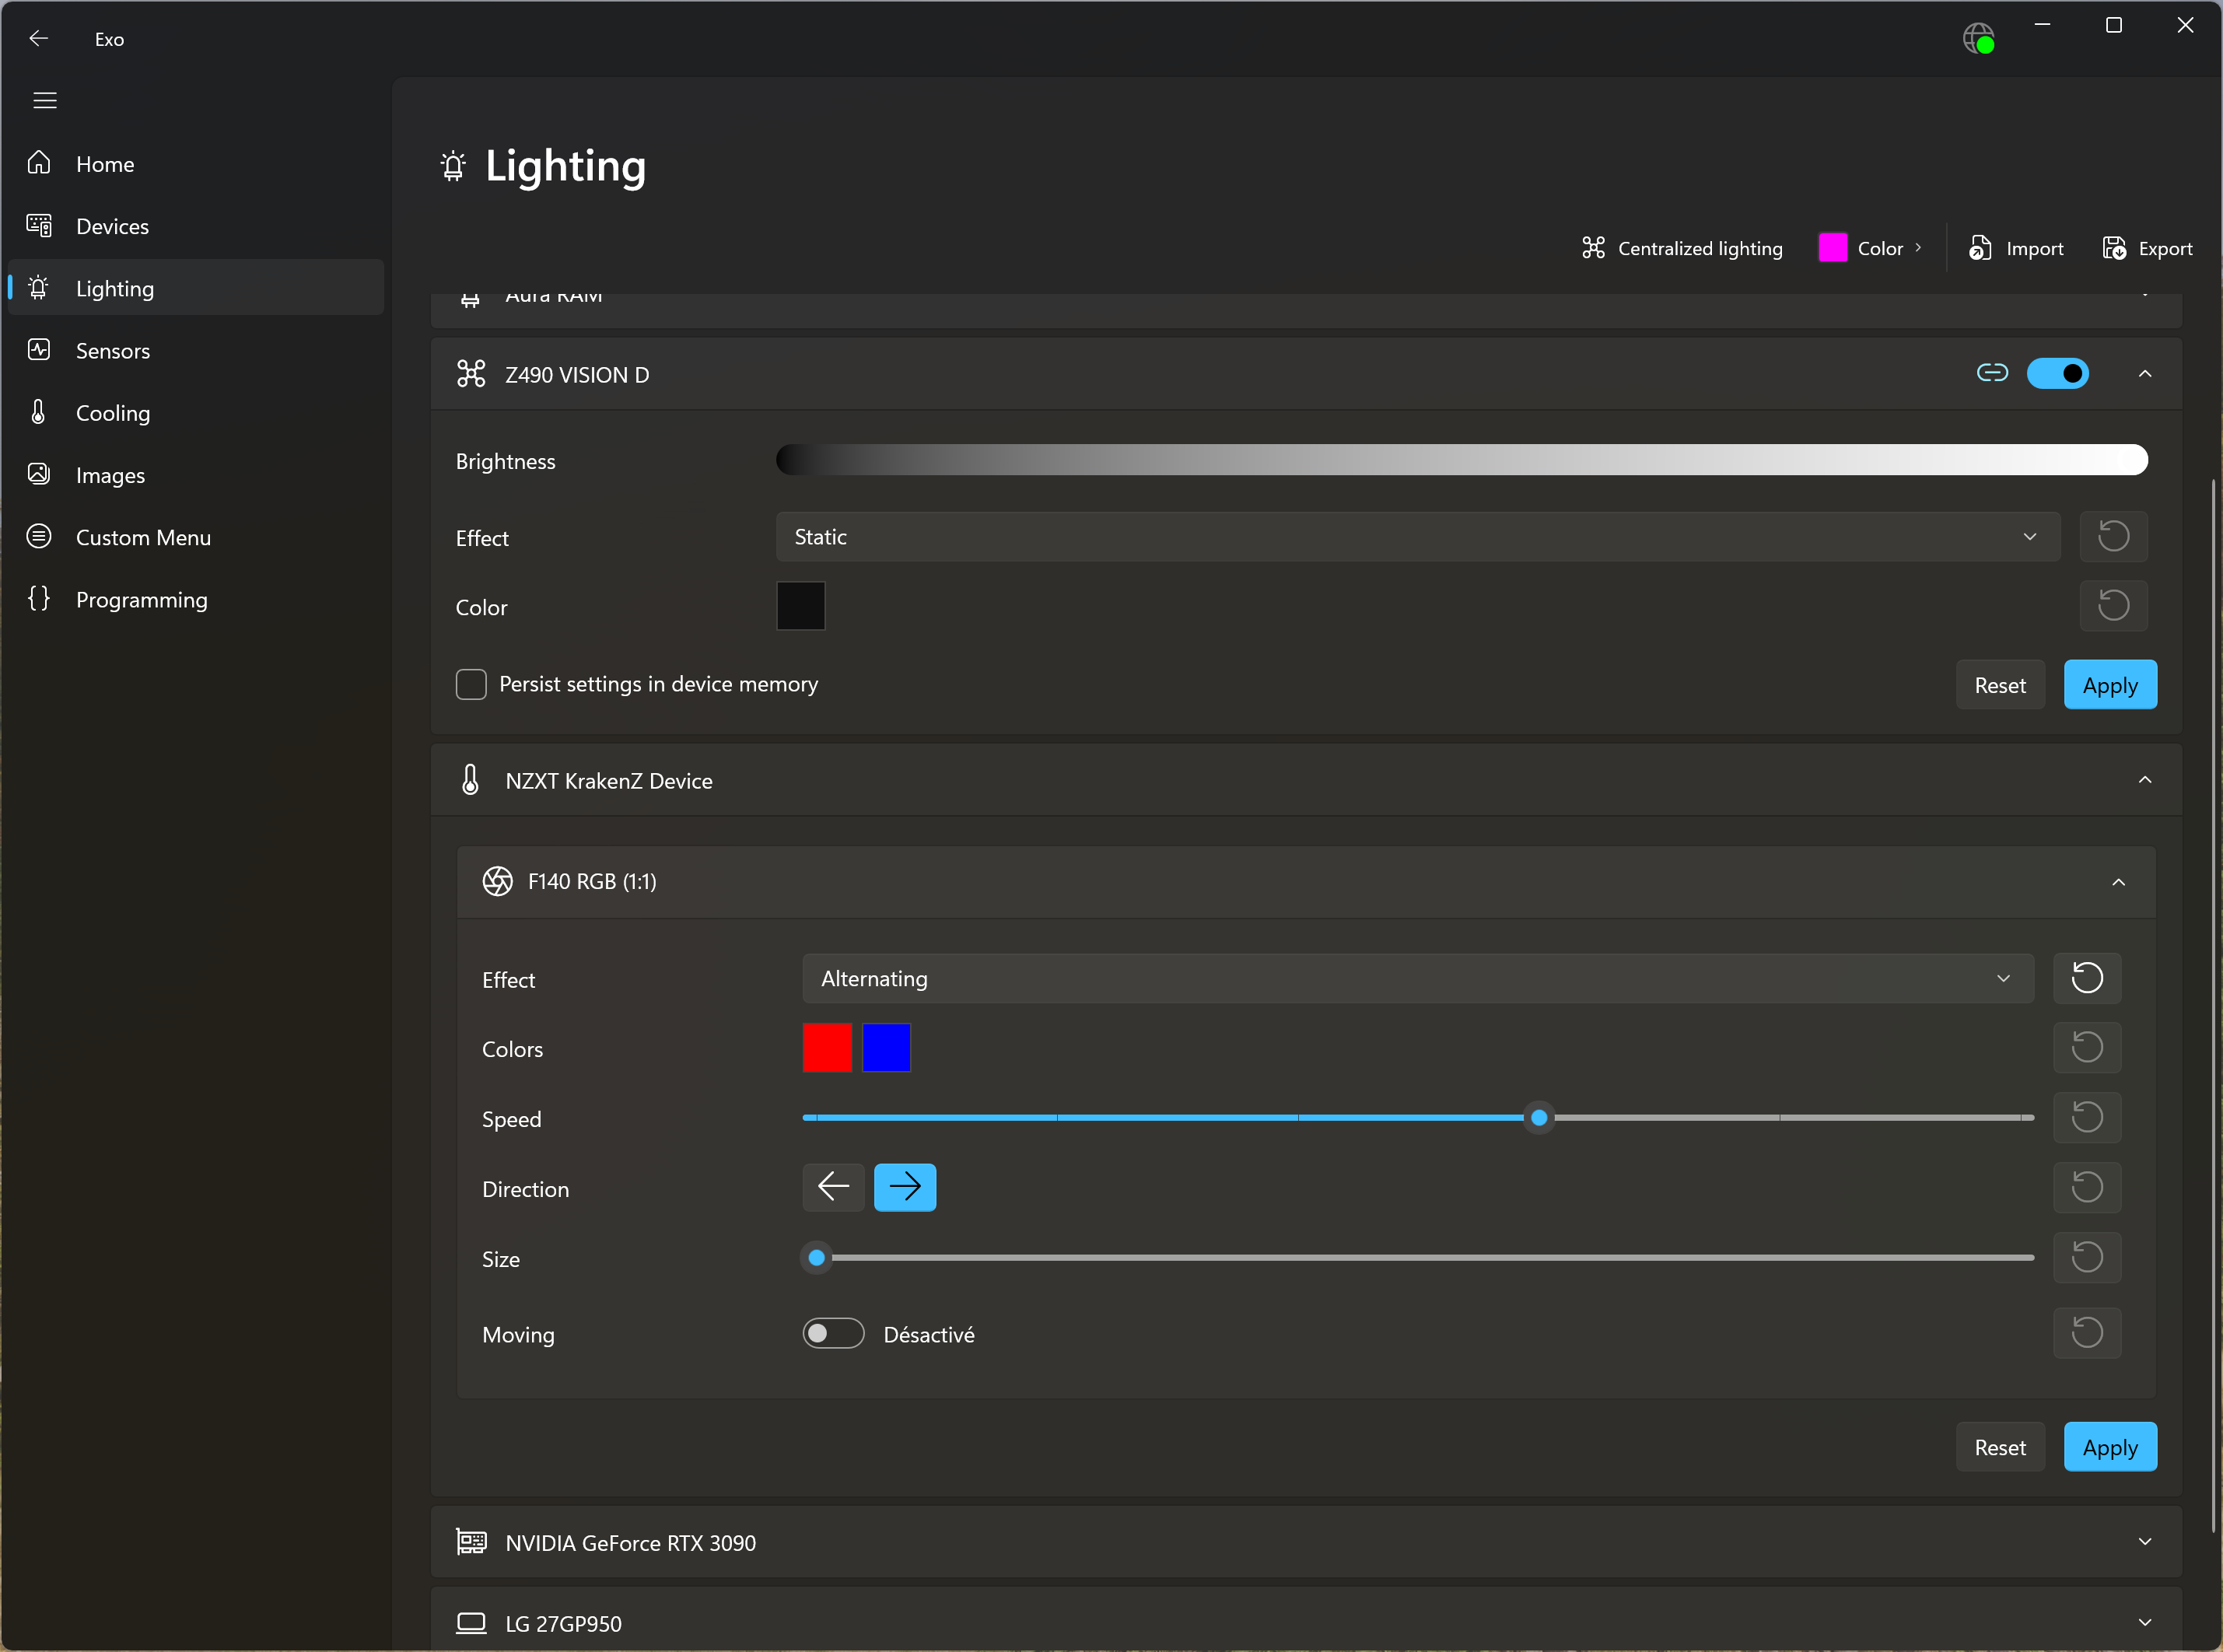Click Reset for Z490 VISION D
Screen dimensions: 2223x1652
pos(1999,685)
